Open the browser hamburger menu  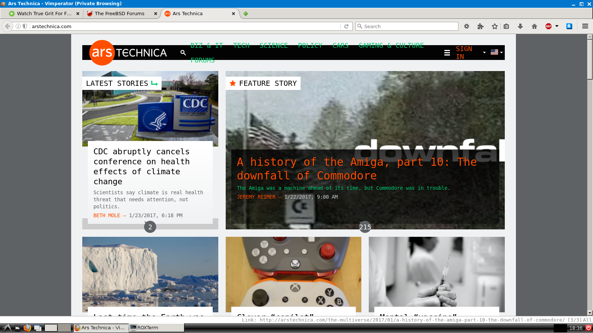click(585, 26)
